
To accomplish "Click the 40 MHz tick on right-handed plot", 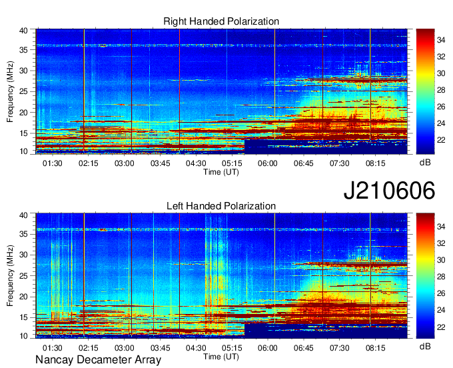I will (23, 31).
